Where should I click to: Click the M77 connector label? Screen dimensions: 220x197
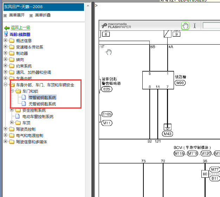[215, 170]
